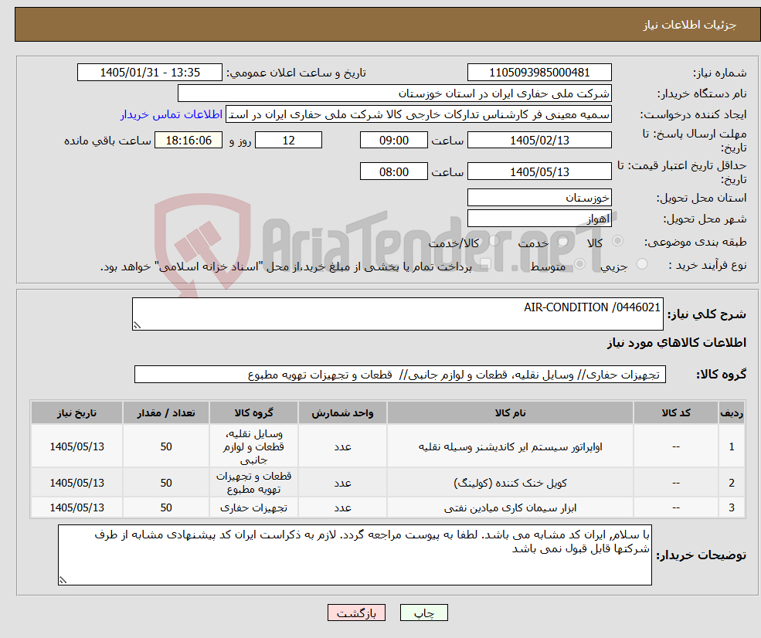Click the remaining days field showing 12

click(288, 141)
